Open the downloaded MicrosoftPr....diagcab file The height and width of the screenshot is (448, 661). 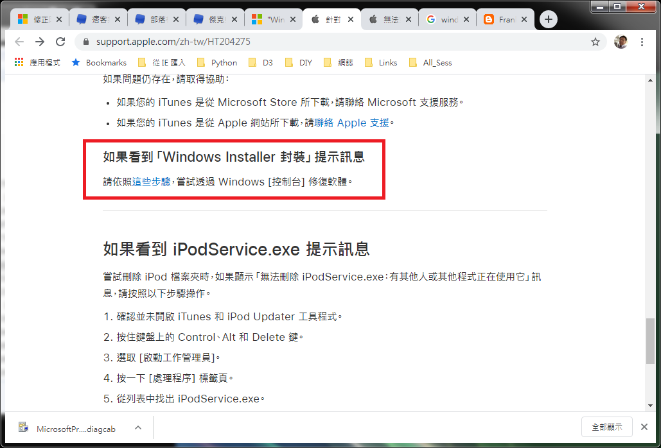67,429
